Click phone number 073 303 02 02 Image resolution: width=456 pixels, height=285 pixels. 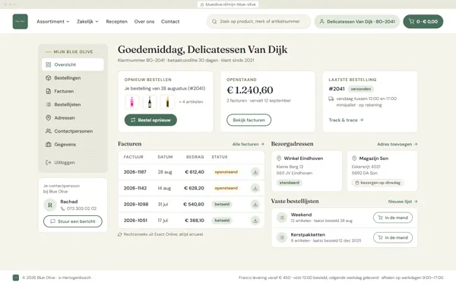pyautogui.click(x=81, y=208)
